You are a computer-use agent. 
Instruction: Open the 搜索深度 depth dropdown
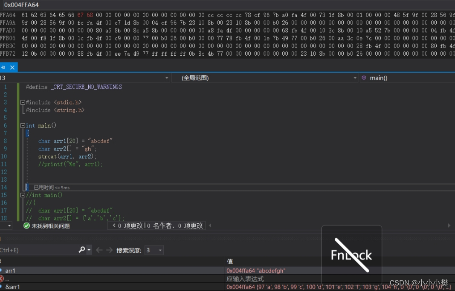154,250
